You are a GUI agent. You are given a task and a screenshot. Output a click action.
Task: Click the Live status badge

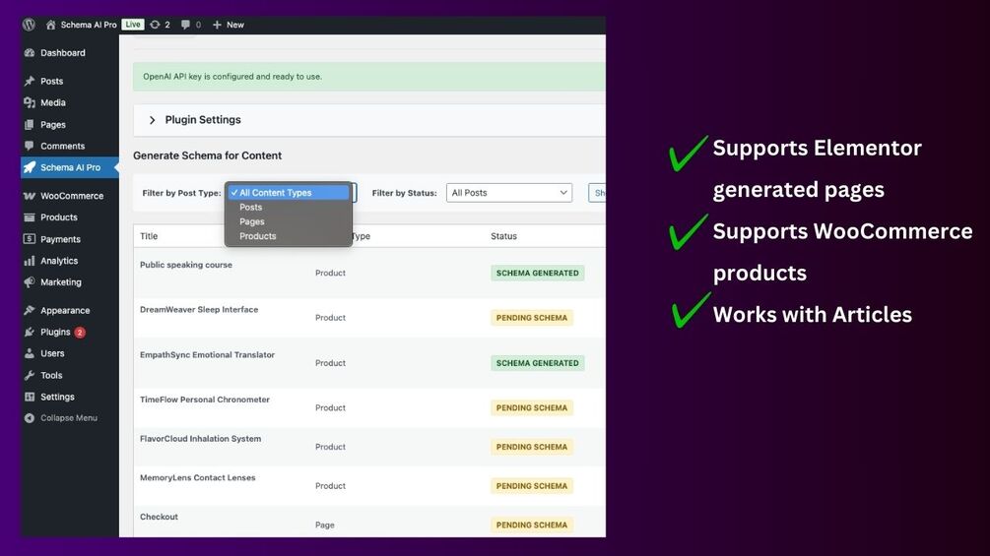pos(133,25)
